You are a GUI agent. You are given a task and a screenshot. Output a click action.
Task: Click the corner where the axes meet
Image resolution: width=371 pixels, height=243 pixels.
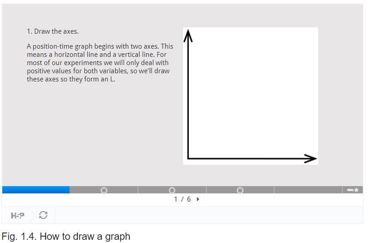click(188, 158)
